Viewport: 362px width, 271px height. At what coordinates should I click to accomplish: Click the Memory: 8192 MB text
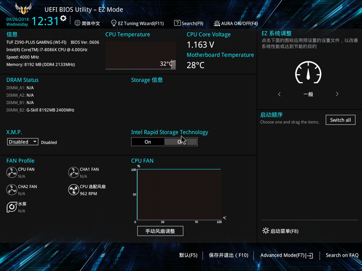click(41, 65)
